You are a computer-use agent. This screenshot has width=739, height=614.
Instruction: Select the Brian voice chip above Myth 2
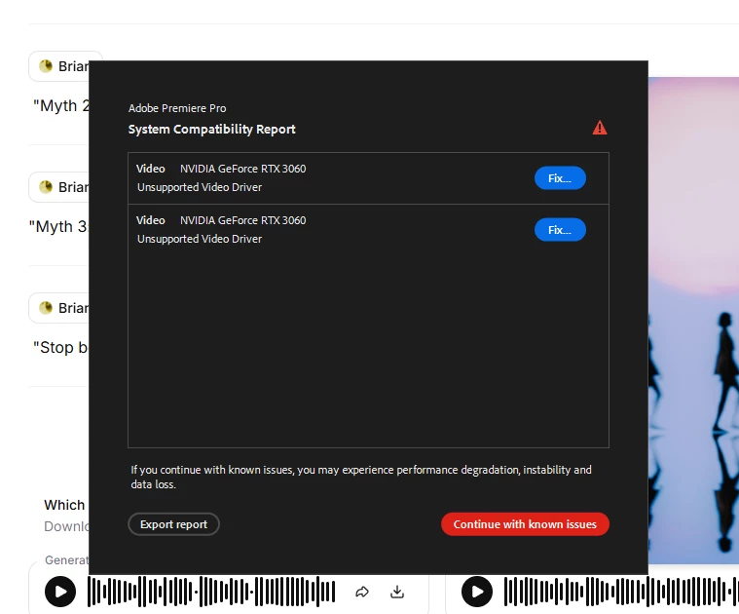point(59,66)
